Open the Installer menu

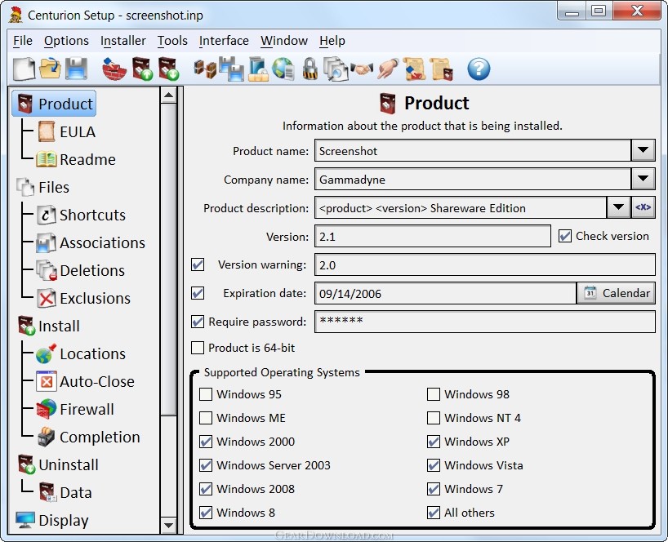122,41
